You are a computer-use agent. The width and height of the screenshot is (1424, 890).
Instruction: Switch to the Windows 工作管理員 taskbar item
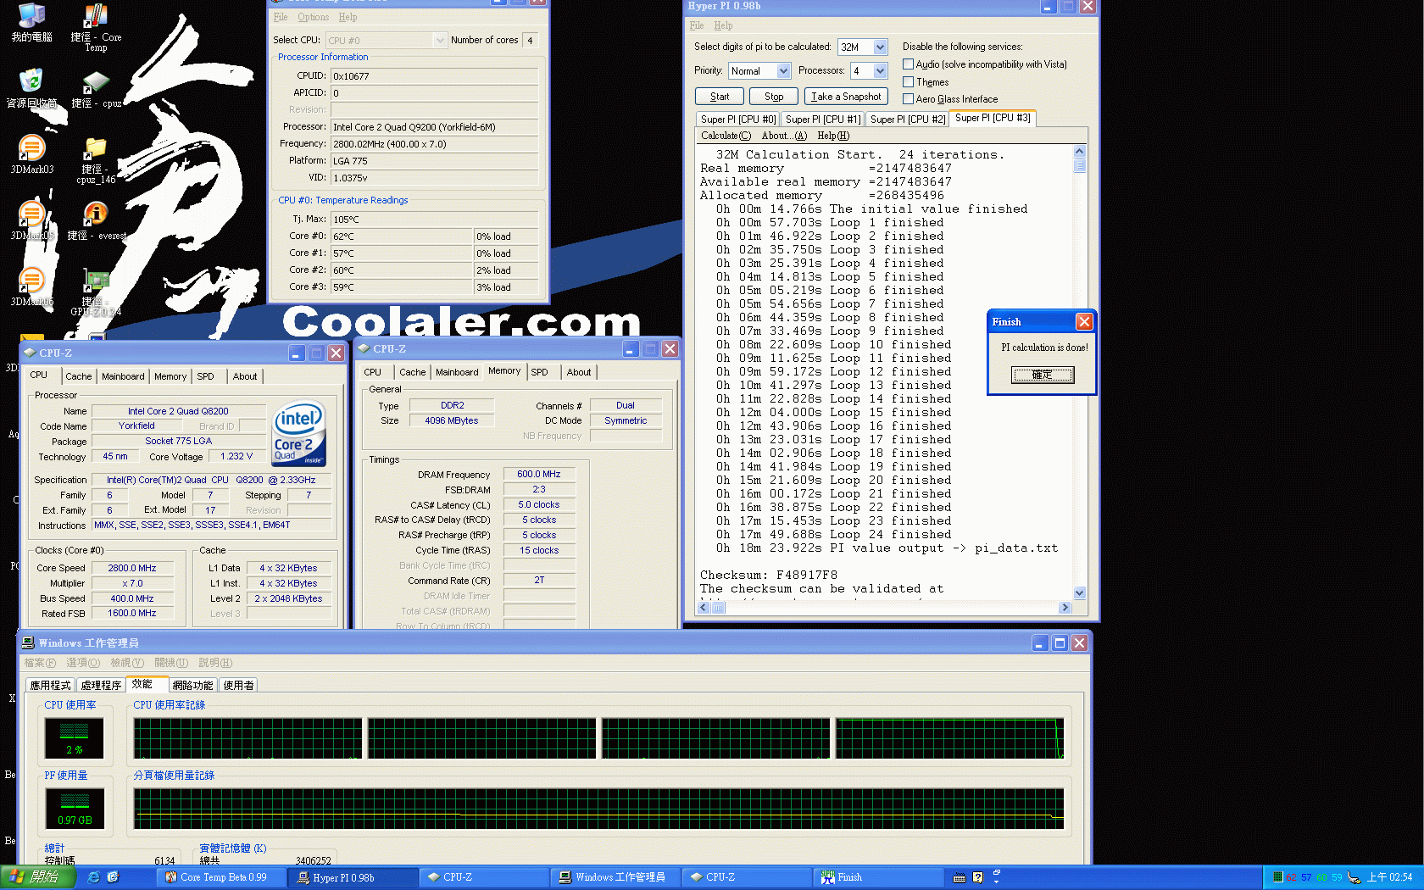[x=617, y=877]
